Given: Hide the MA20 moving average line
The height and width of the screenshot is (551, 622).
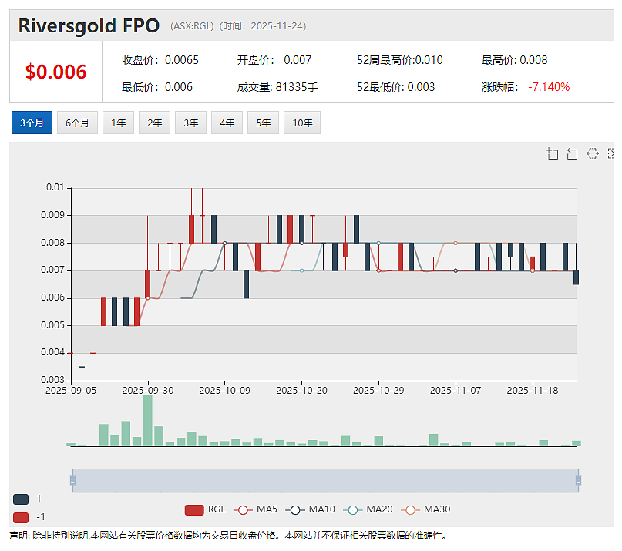Looking at the screenshot, I should (x=368, y=509).
